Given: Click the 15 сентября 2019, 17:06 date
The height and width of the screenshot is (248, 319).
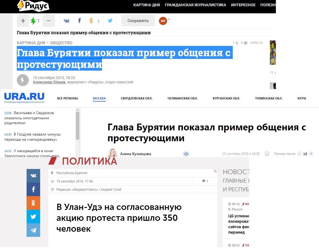Looking at the screenshot, I should point(75,181).
